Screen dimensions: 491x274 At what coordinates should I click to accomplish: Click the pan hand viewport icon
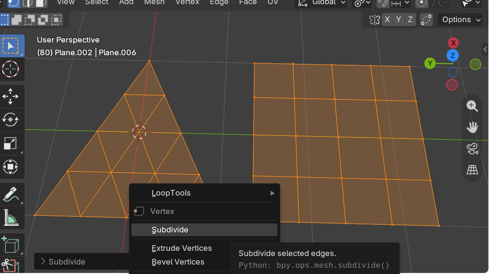pos(472,128)
